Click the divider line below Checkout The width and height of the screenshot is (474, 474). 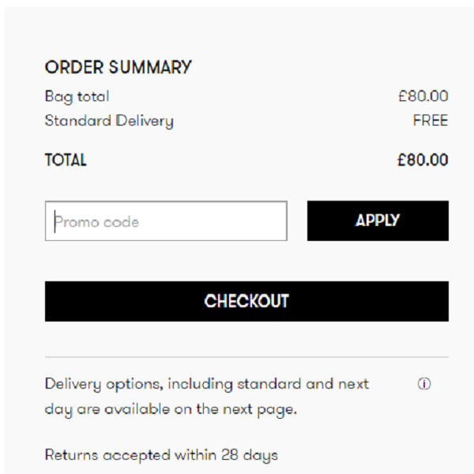point(246,357)
